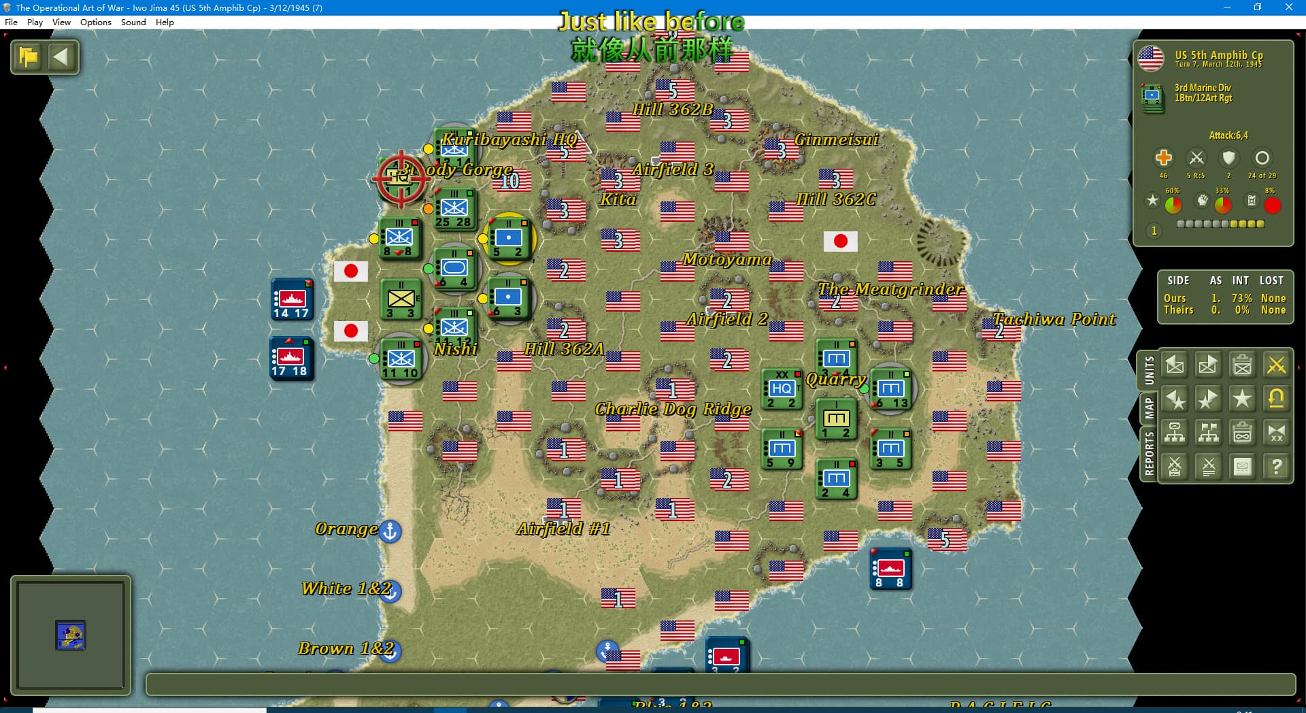
Task: Click the bowtie XX division icon
Action: [x=1276, y=433]
